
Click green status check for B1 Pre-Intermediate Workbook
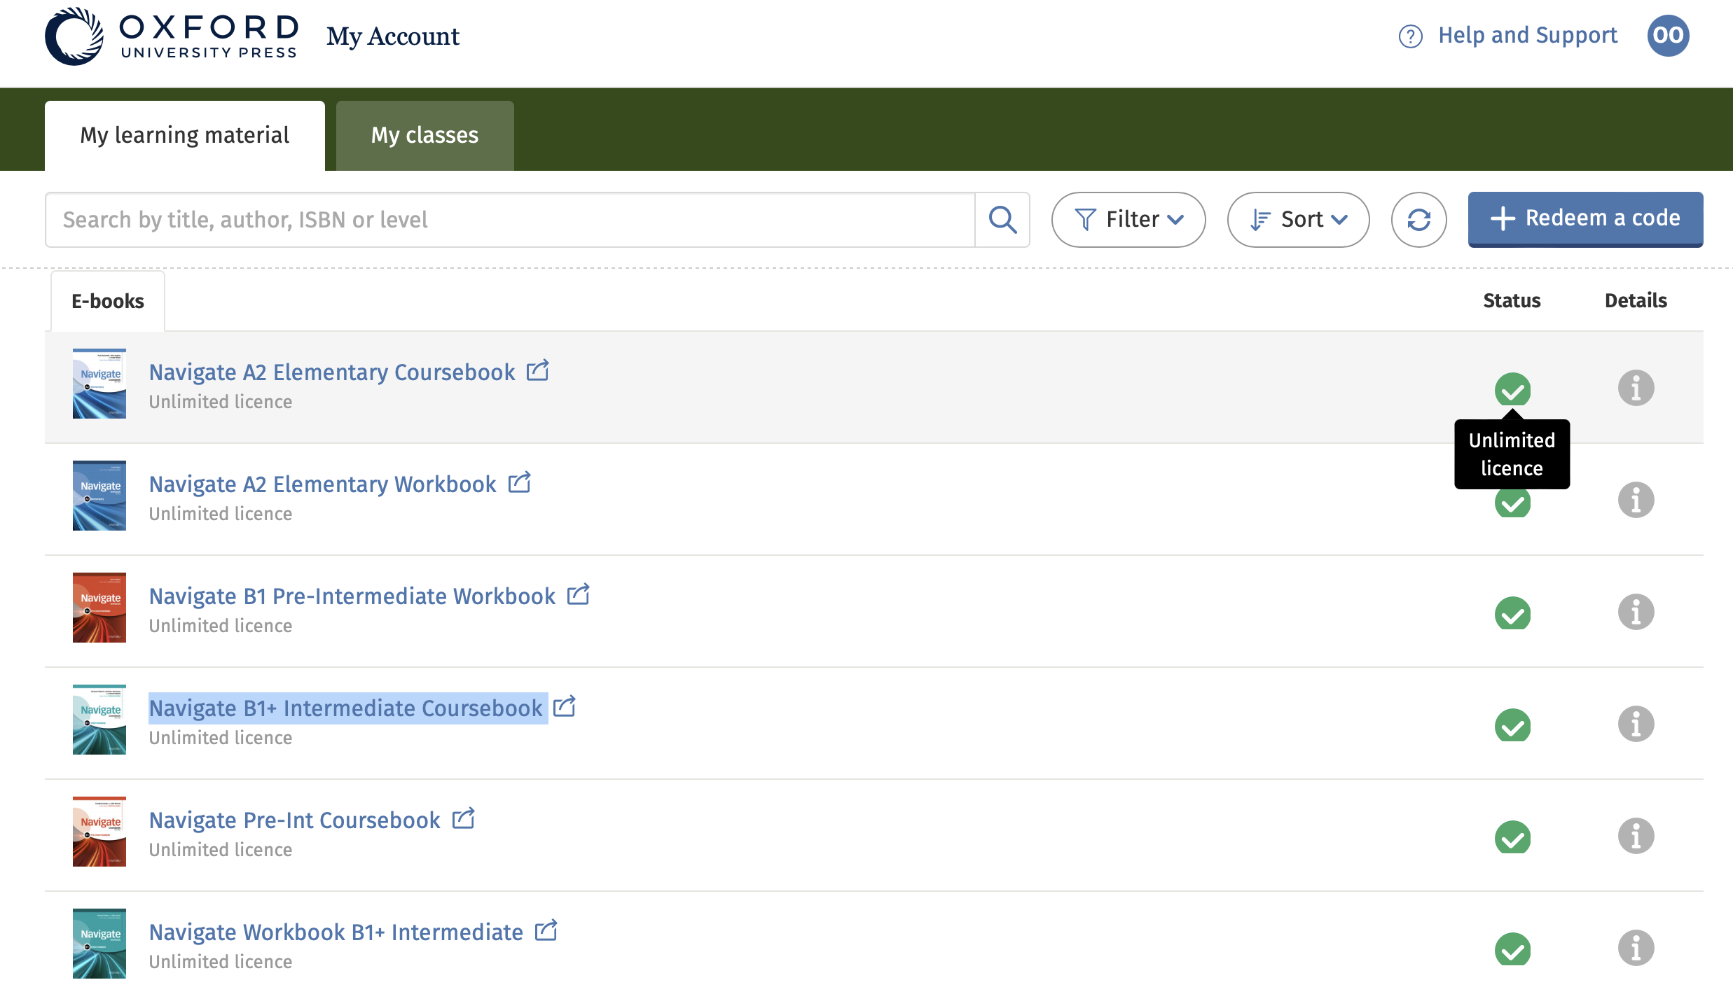1512,613
